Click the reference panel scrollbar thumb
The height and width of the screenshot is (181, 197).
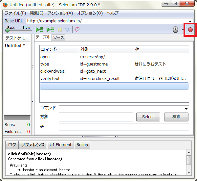point(189,160)
